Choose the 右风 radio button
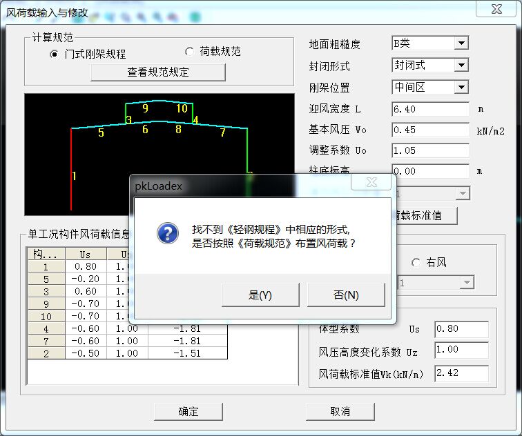Viewport: 522px width, 436px height. point(416,263)
